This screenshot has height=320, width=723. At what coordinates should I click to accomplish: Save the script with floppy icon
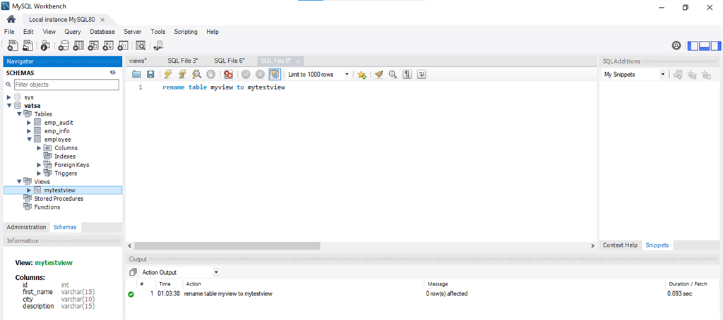click(150, 74)
